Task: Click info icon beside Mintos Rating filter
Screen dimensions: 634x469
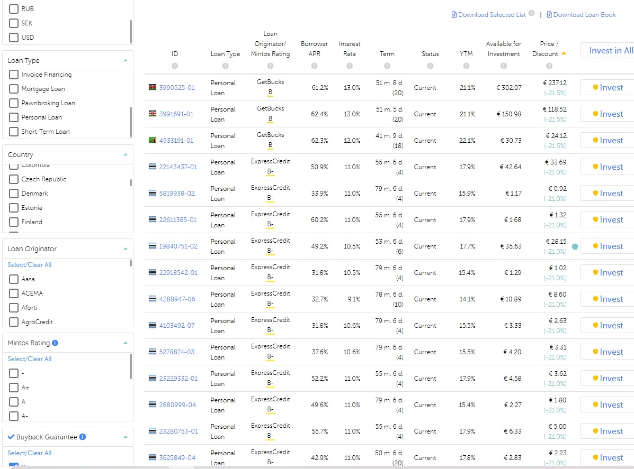Action: [55, 343]
